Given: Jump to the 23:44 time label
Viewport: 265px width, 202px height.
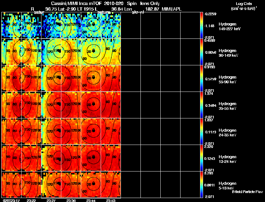Looking at the screenshot, I should point(91,200).
